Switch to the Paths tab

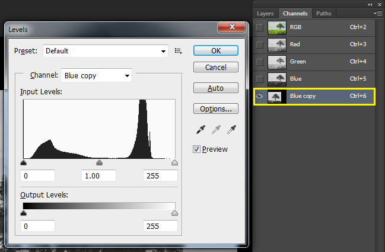324,13
